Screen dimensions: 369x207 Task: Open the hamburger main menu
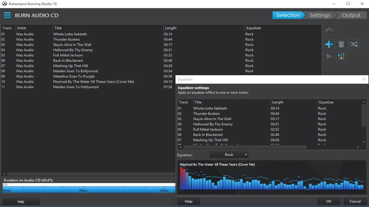[x=7, y=15]
